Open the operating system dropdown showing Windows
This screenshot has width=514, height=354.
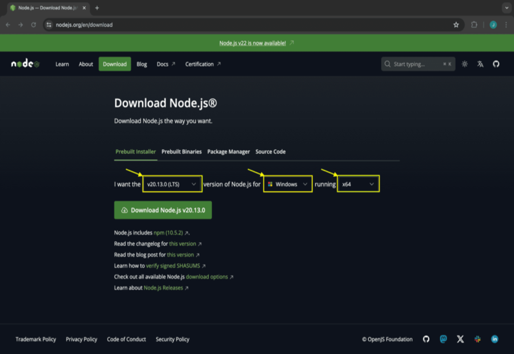point(288,184)
